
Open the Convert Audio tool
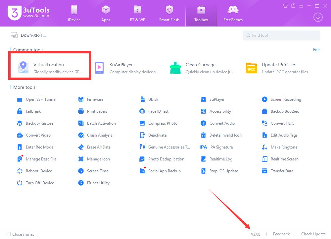tap(218, 123)
